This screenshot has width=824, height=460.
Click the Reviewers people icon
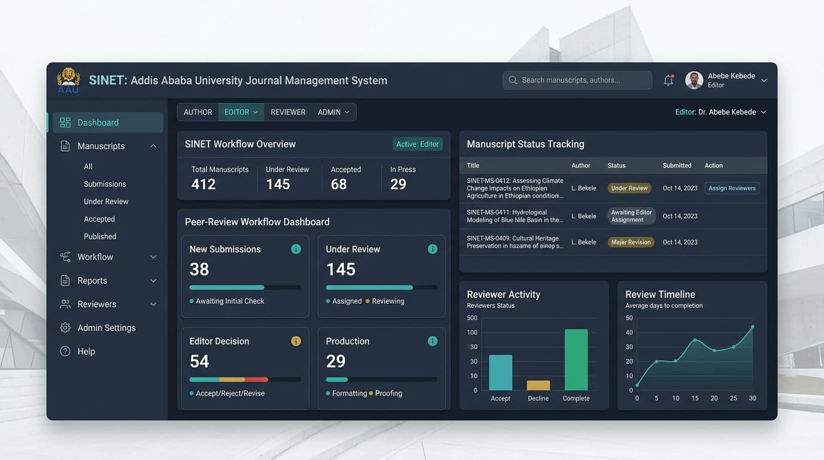pos(65,304)
